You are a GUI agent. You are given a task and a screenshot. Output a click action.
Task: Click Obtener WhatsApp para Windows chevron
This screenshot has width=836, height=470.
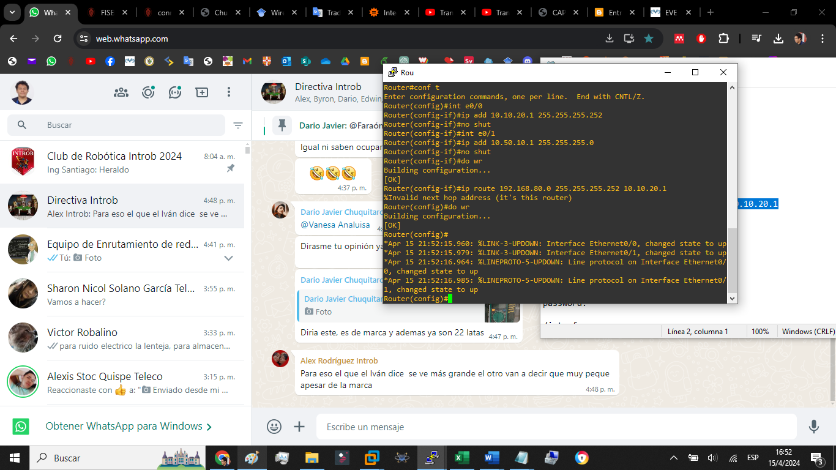(x=210, y=427)
